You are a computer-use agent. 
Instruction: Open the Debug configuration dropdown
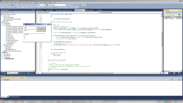44,5
